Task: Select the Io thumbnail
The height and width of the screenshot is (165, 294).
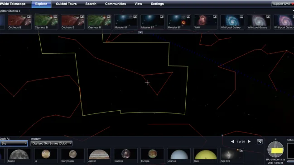Action: (x=46, y=155)
